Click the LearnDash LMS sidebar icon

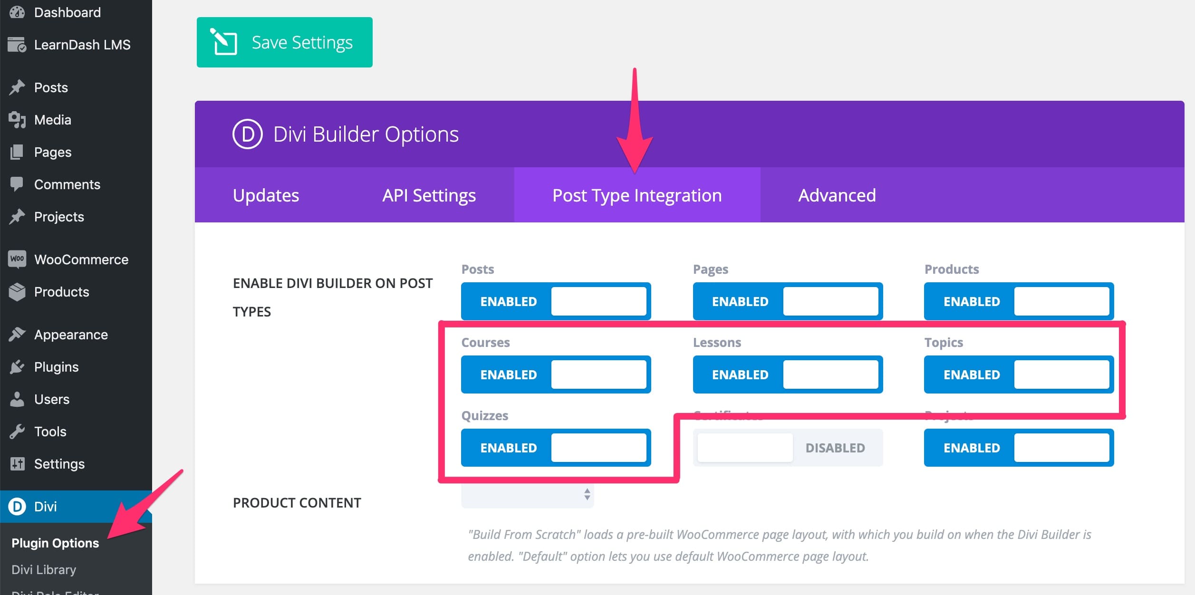click(x=17, y=45)
